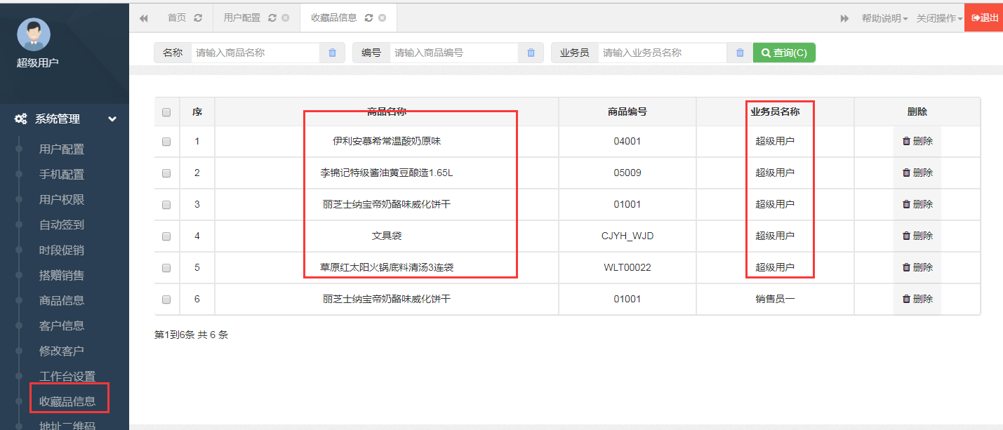
Task: Click product name 李锦记特级酱油黄豆酿造1.65L
Action: 387,173
